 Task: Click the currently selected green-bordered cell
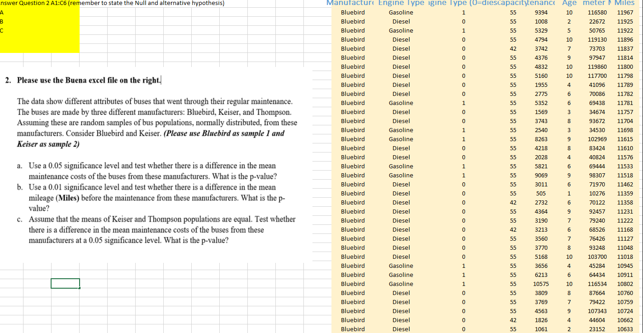pos(65,283)
